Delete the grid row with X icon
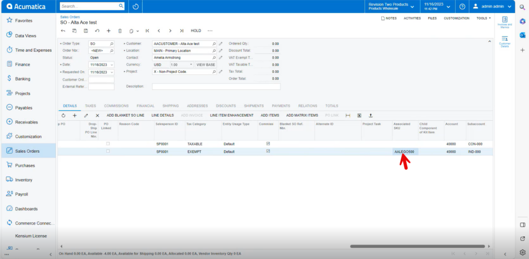This screenshot has height=259, width=529. (x=98, y=115)
